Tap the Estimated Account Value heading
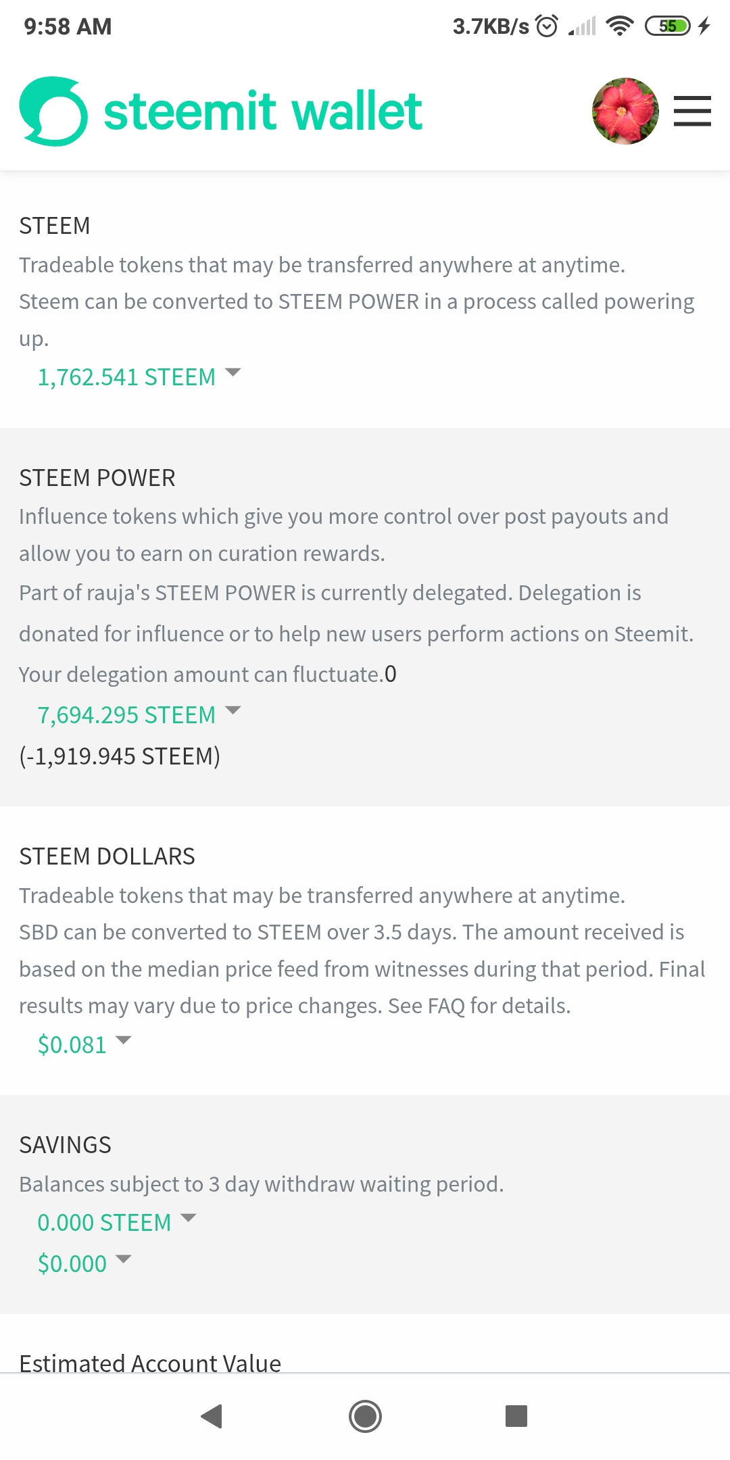730x1460 pixels. [x=150, y=1363]
